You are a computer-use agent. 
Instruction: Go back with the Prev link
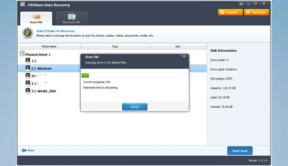click(28, 150)
